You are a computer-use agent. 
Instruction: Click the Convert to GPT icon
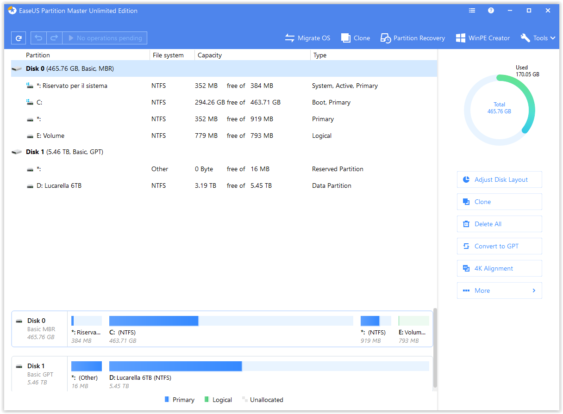(x=466, y=246)
